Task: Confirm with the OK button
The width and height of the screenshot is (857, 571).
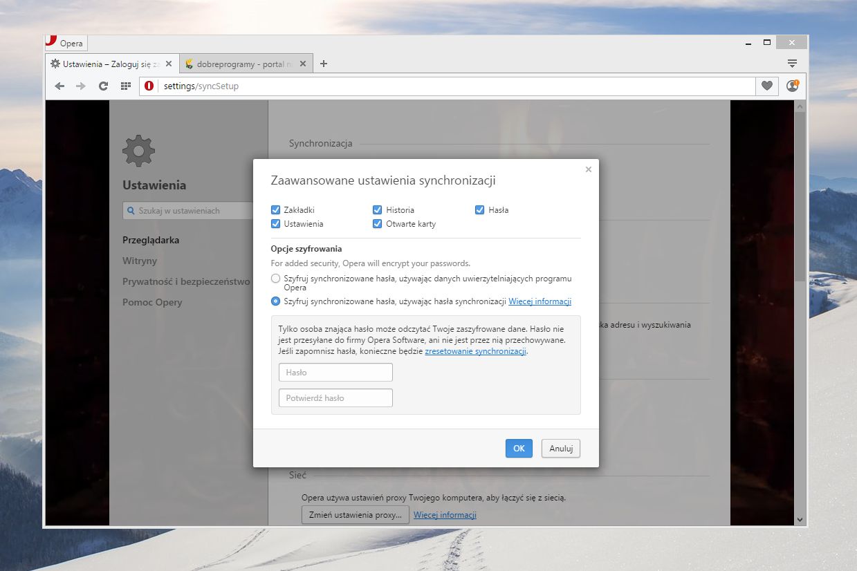Action: 519,449
